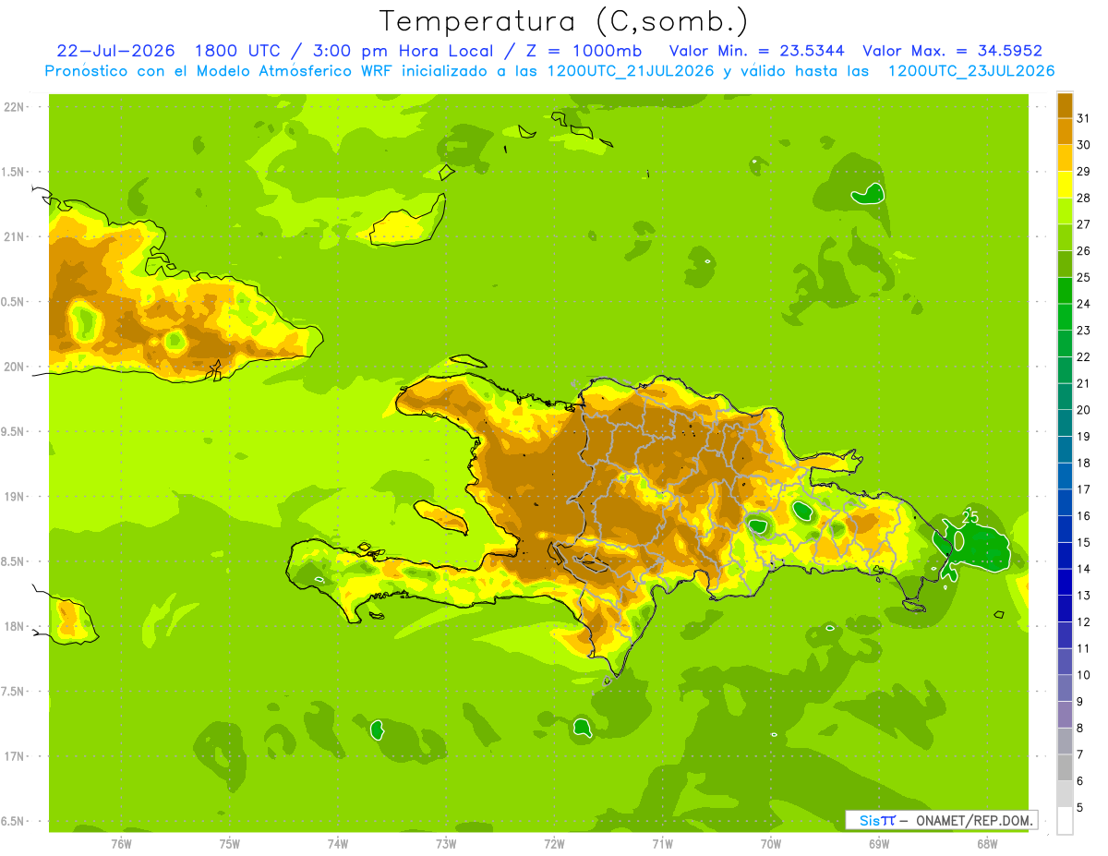The width and height of the screenshot is (1108, 856).
Task: Click the '7.5N' latitude tick label
Action: point(13,692)
